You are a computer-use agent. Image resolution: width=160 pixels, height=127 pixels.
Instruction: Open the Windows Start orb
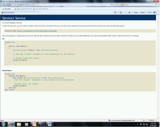click(3, 124)
